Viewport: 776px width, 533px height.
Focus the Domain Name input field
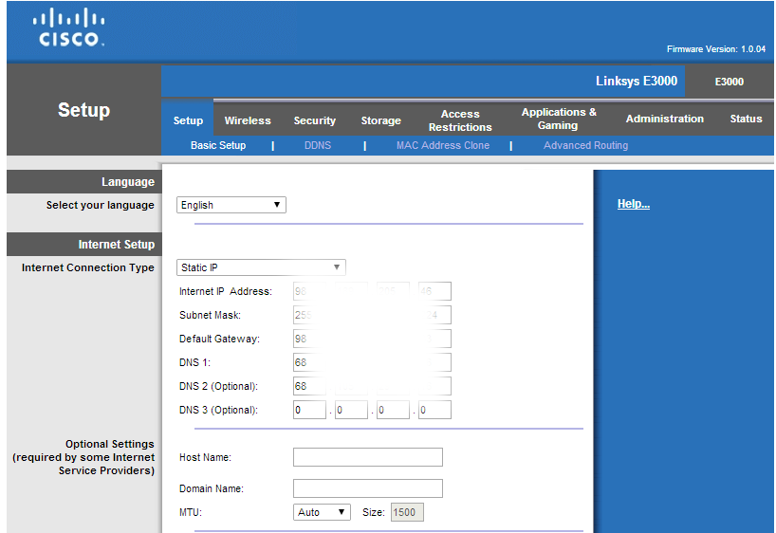pos(368,488)
